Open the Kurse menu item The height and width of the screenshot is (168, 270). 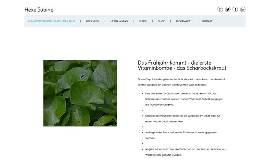click(x=143, y=21)
